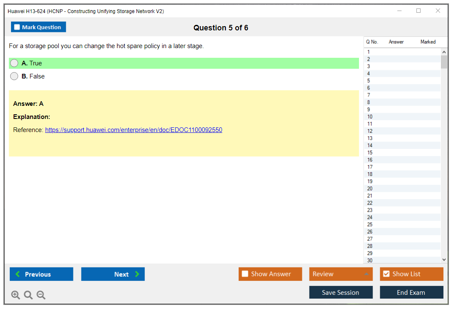Tick the Mark Question checkbox

click(x=17, y=27)
